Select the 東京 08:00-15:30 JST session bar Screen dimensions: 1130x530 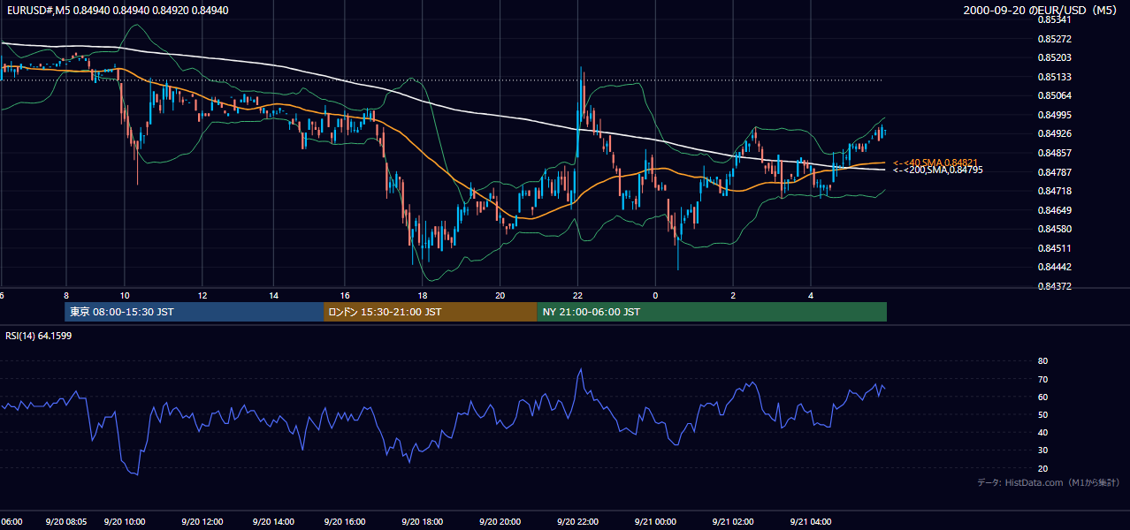[194, 312]
